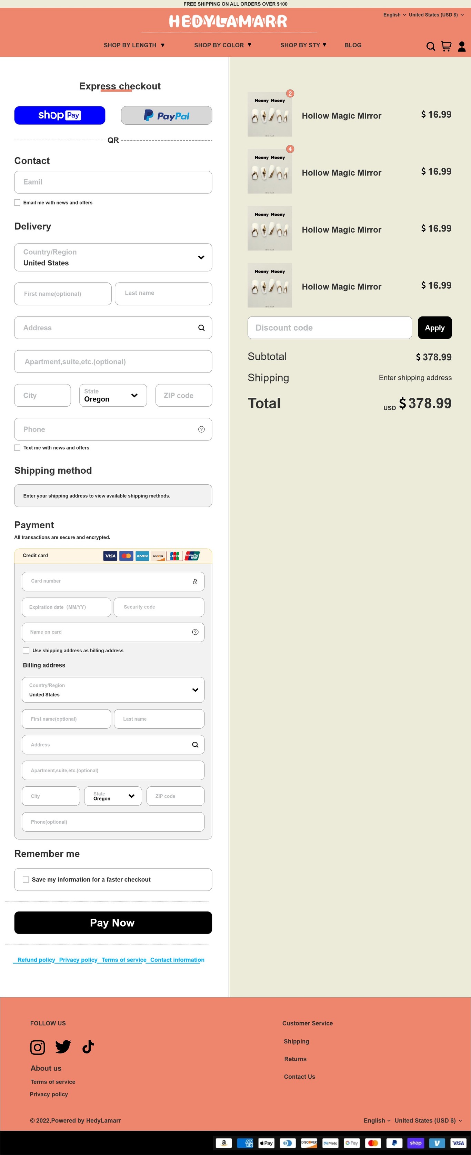Focus the Card number input field

click(113, 581)
